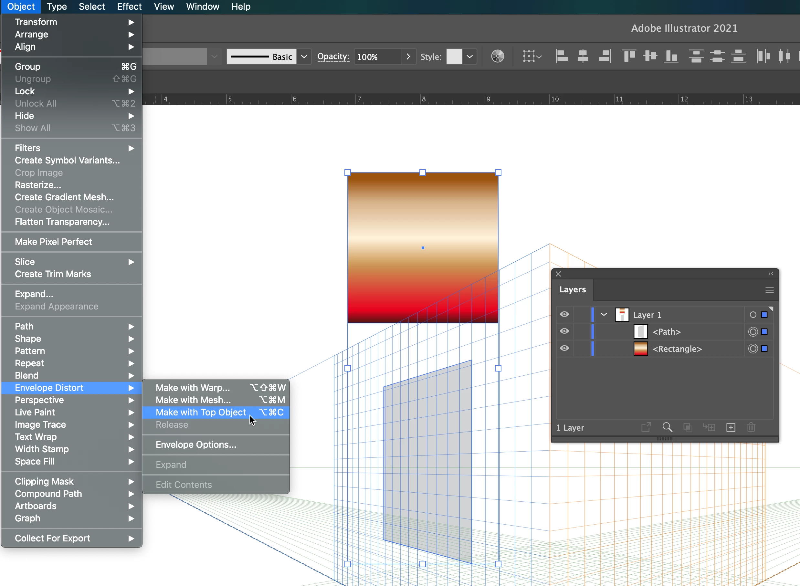Create new layer with plus icon
Viewport: 800px width, 586px height.
[731, 427]
